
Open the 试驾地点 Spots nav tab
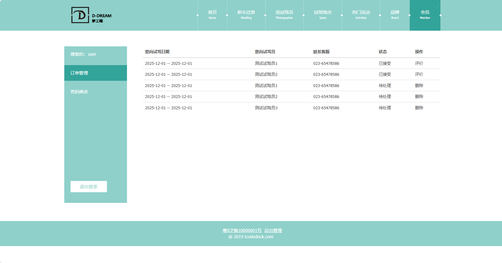coord(323,15)
